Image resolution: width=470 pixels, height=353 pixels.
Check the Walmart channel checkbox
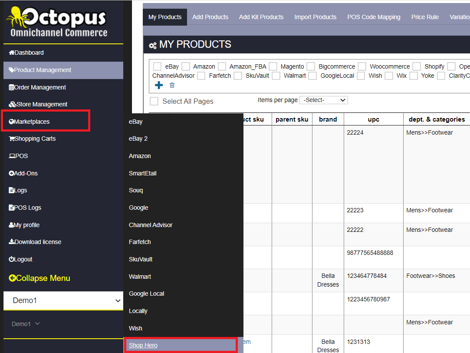click(276, 76)
